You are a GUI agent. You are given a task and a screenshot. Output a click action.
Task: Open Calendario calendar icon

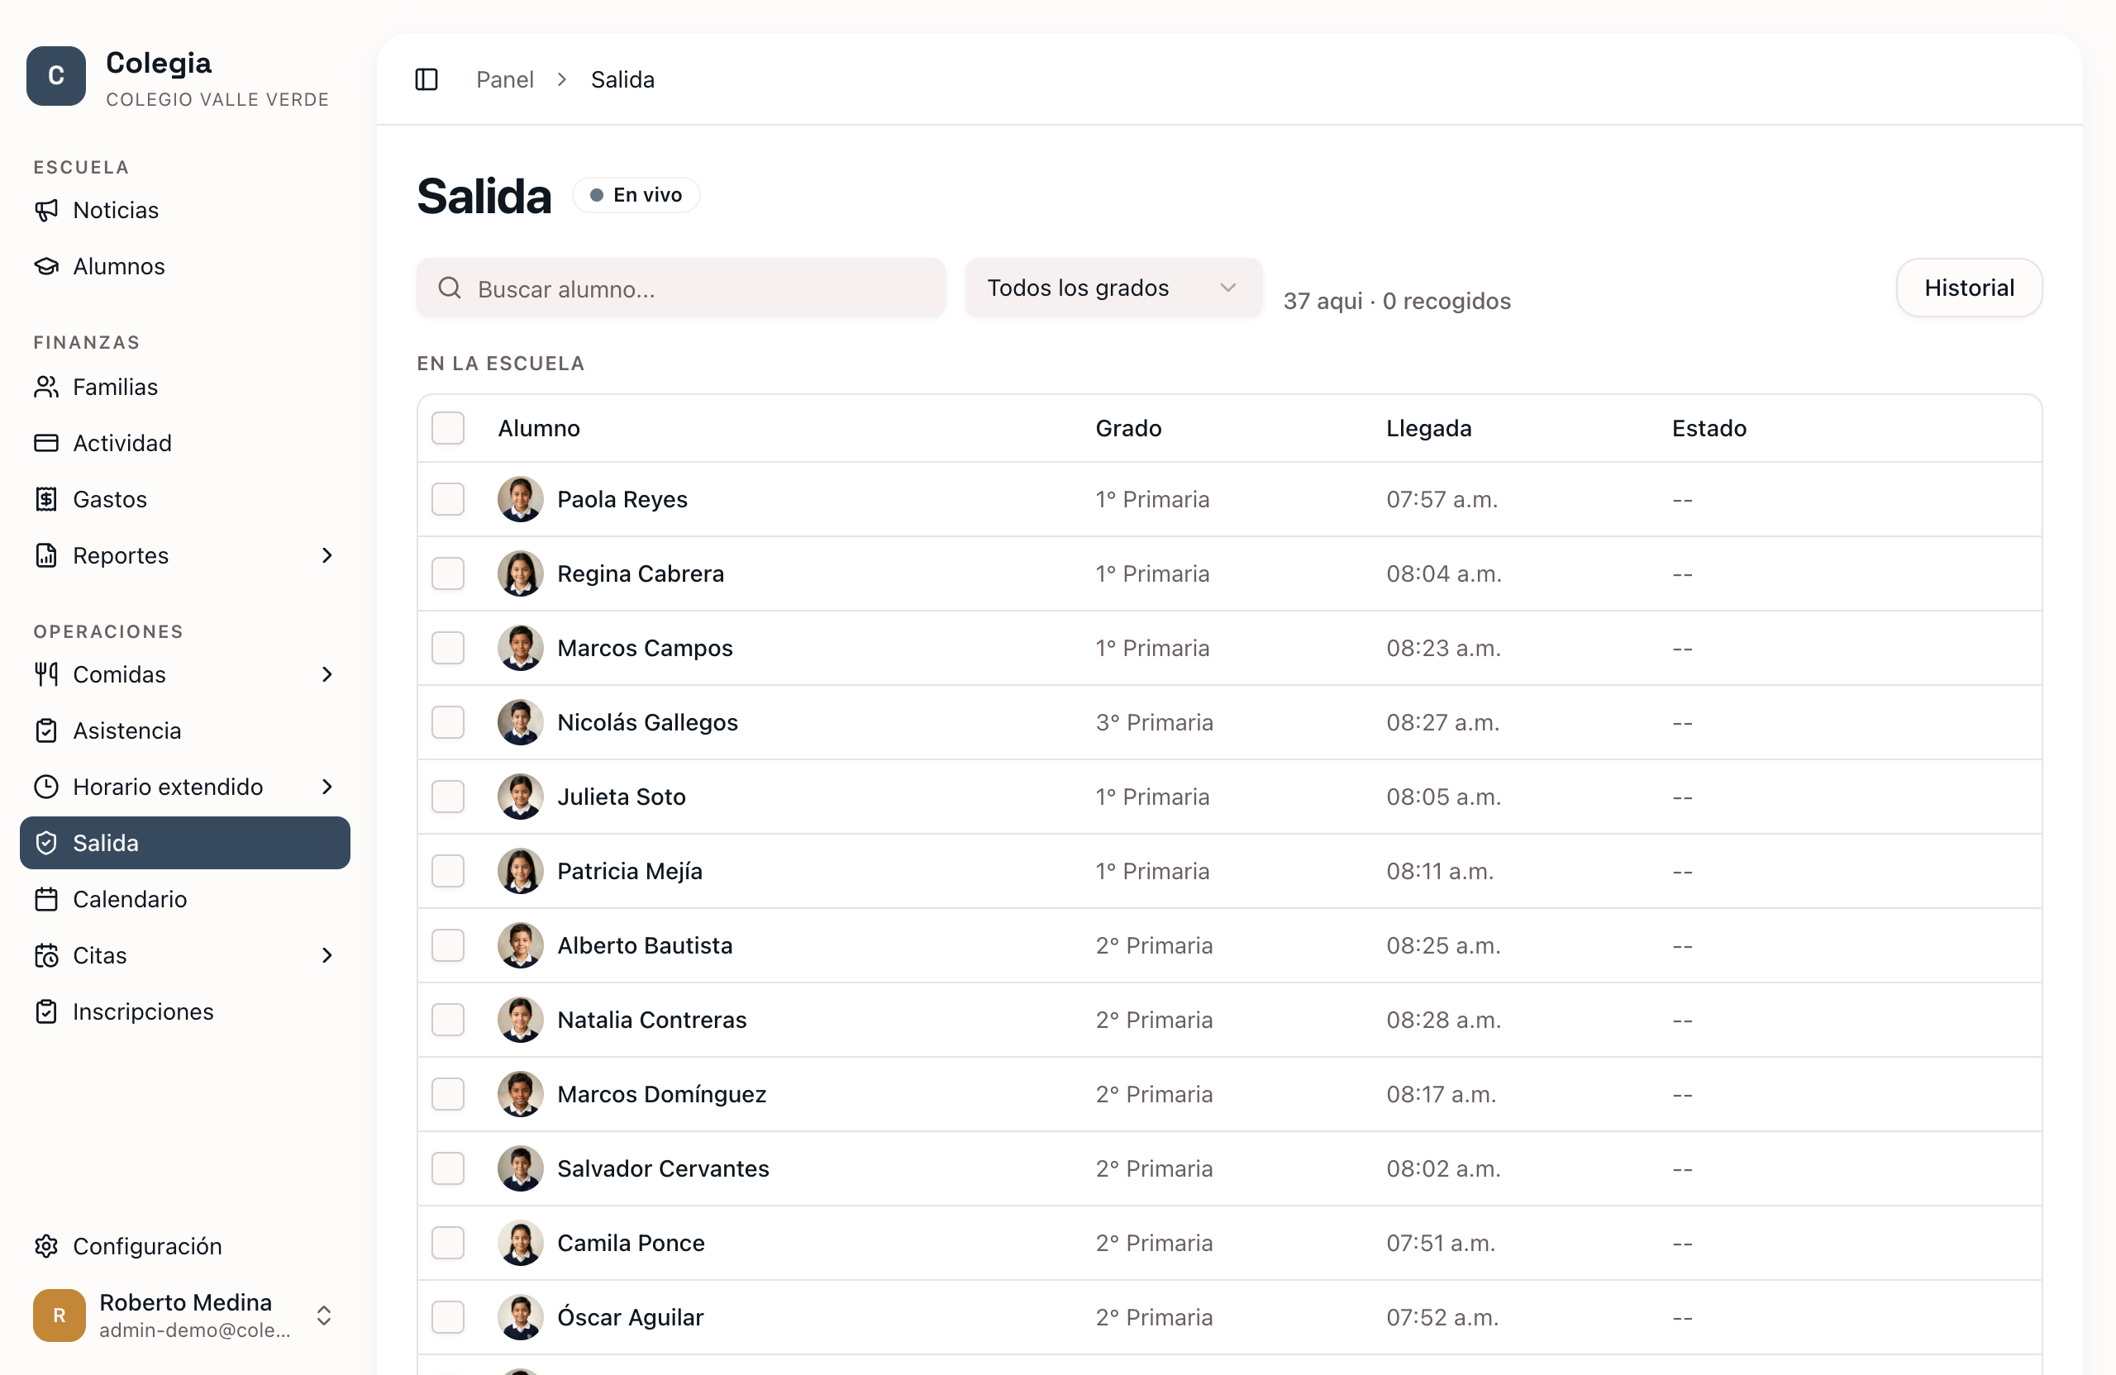[x=46, y=898]
